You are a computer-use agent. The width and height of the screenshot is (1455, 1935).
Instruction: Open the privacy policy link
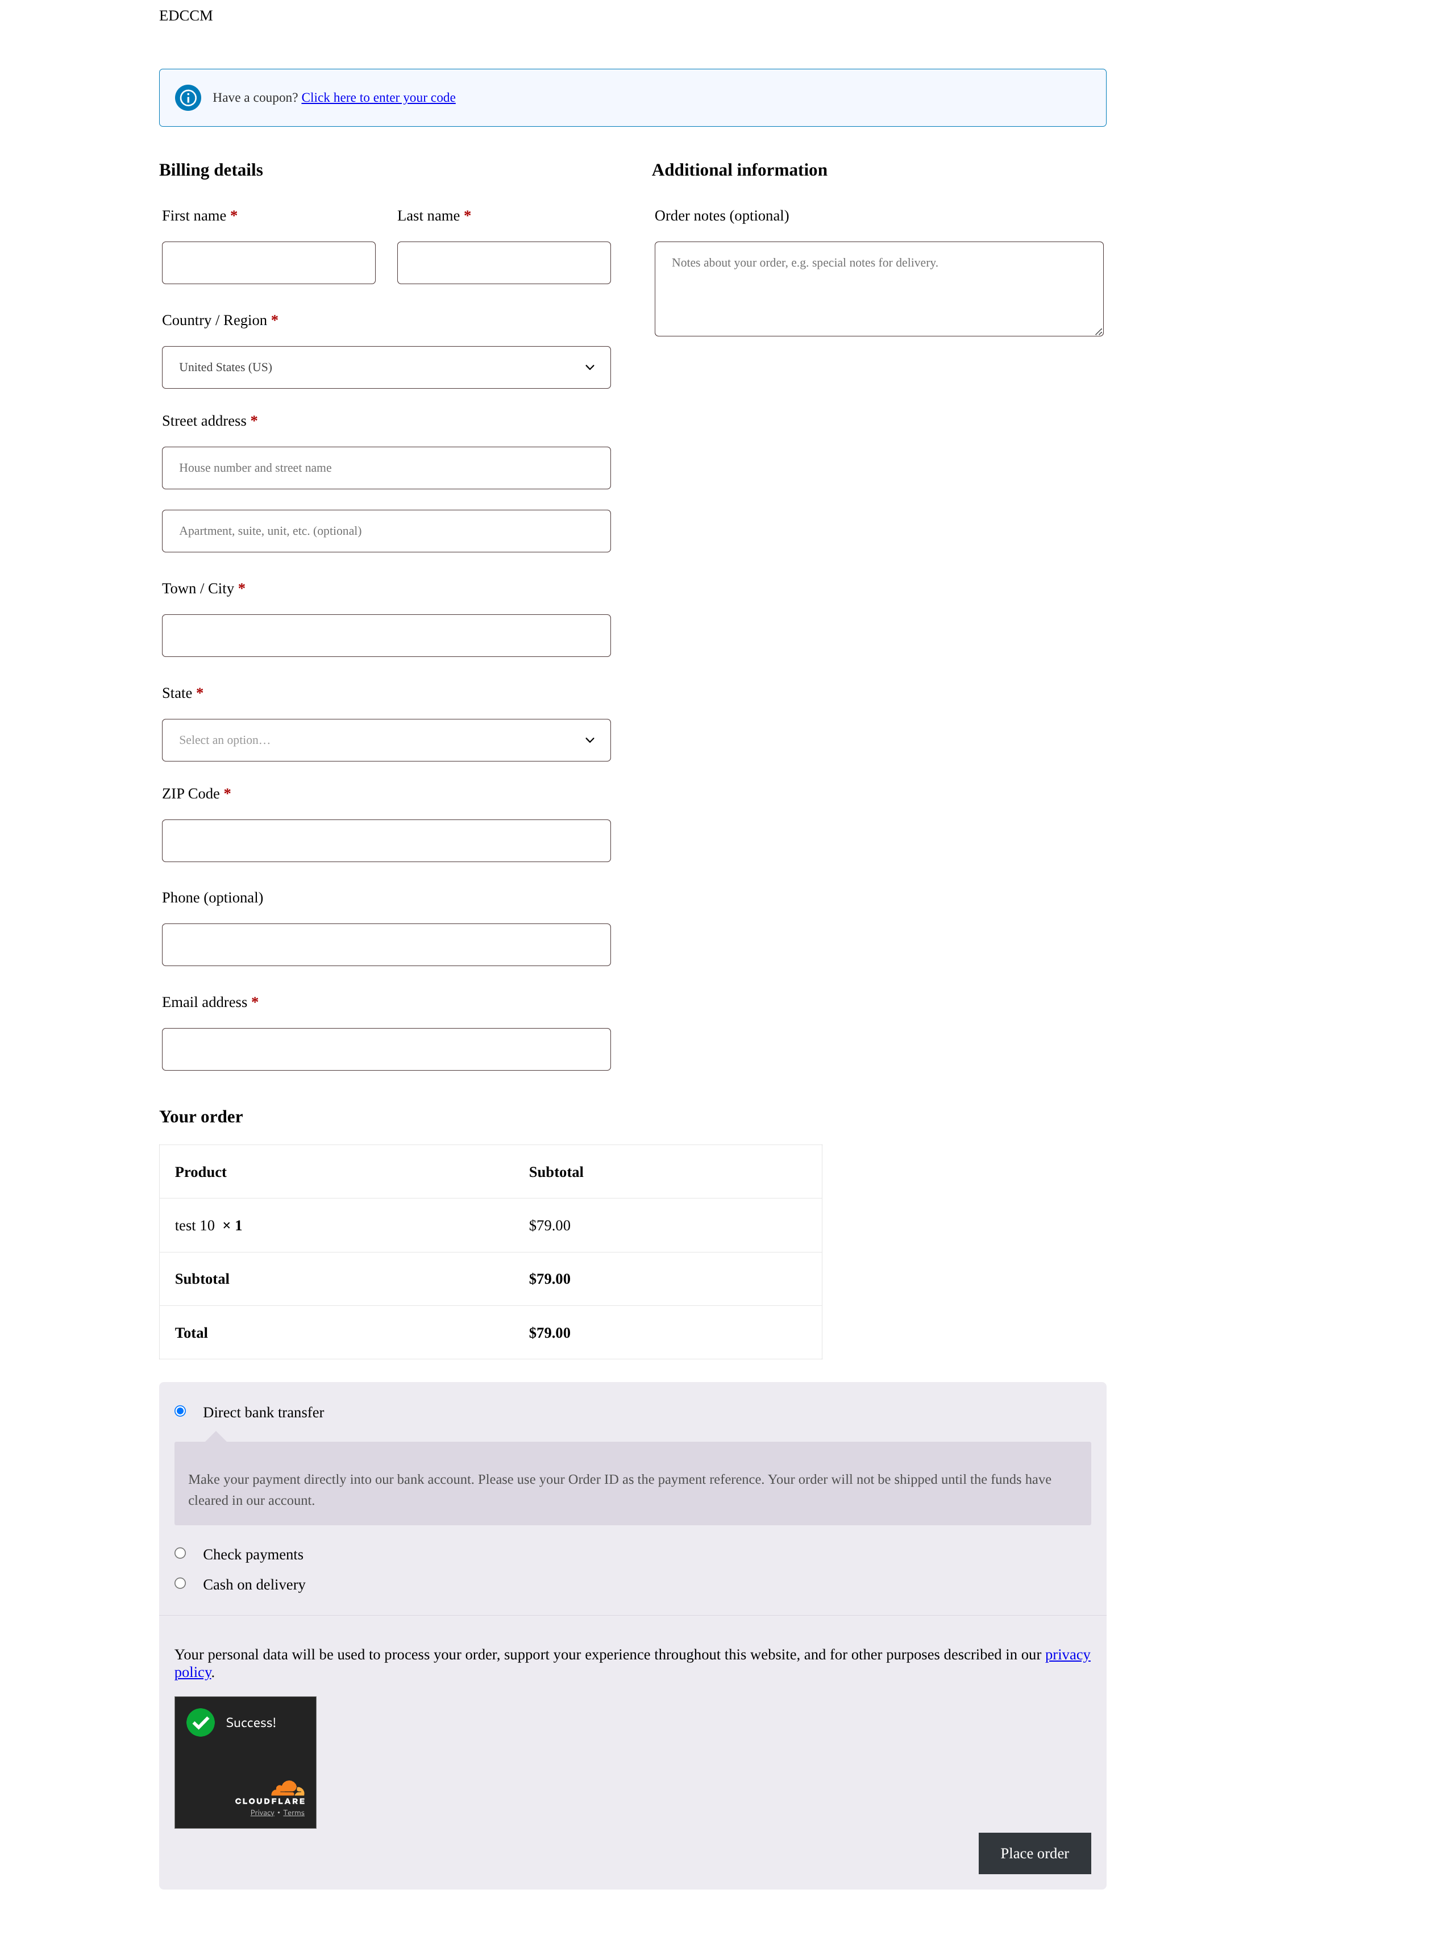tap(1067, 1654)
